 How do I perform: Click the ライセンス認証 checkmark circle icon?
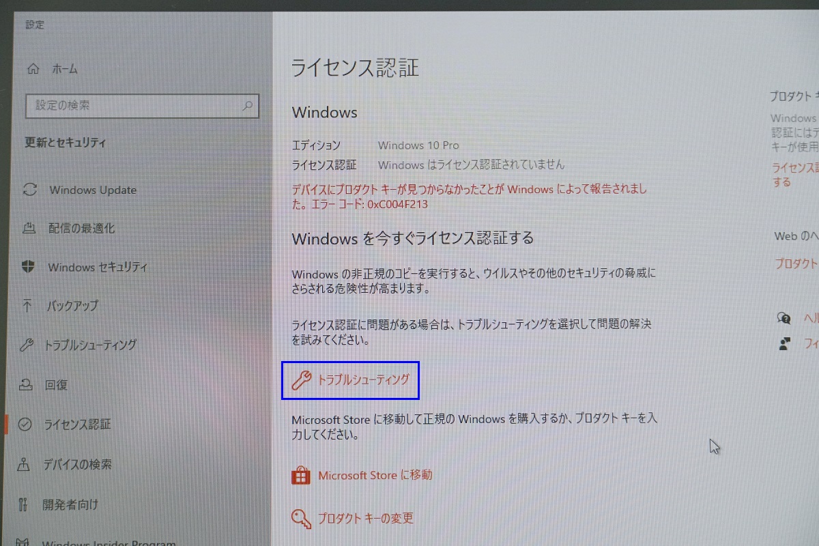[x=25, y=424]
